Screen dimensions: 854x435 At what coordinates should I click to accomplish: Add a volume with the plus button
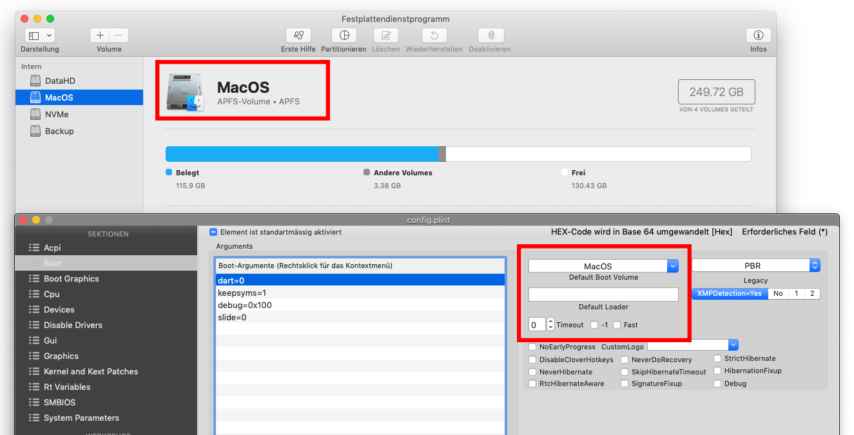pos(100,36)
